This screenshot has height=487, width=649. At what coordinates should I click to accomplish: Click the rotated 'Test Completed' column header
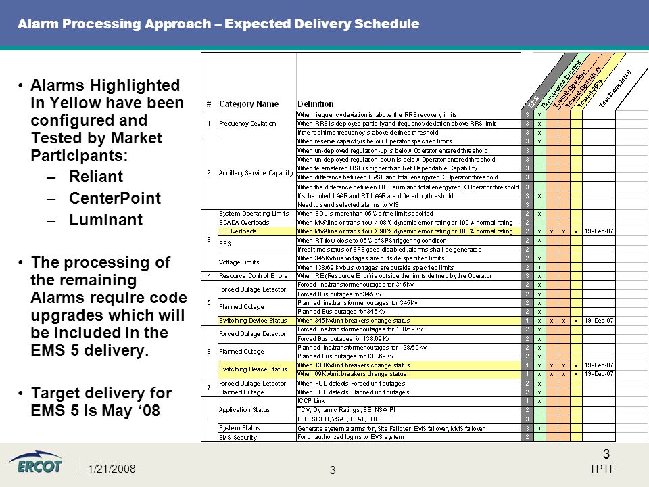[615, 89]
